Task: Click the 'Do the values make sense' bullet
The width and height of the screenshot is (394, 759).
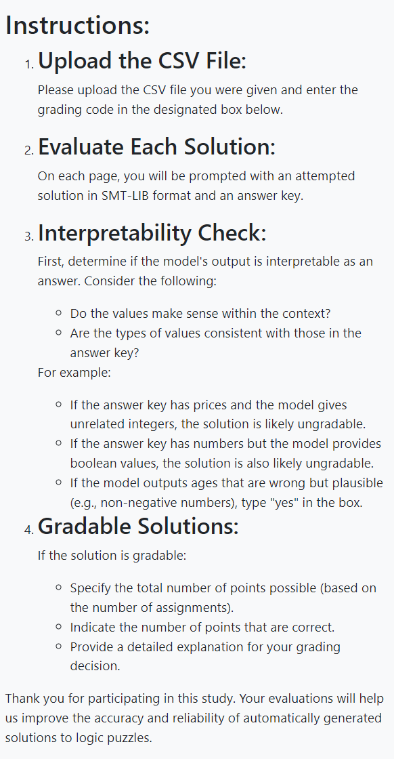Action: (x=200, y=314)
